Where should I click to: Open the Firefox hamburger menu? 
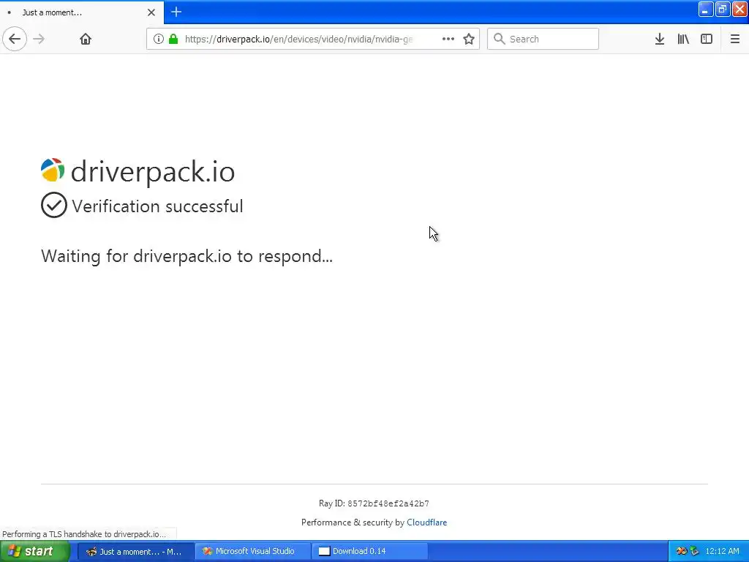point(734,39)
